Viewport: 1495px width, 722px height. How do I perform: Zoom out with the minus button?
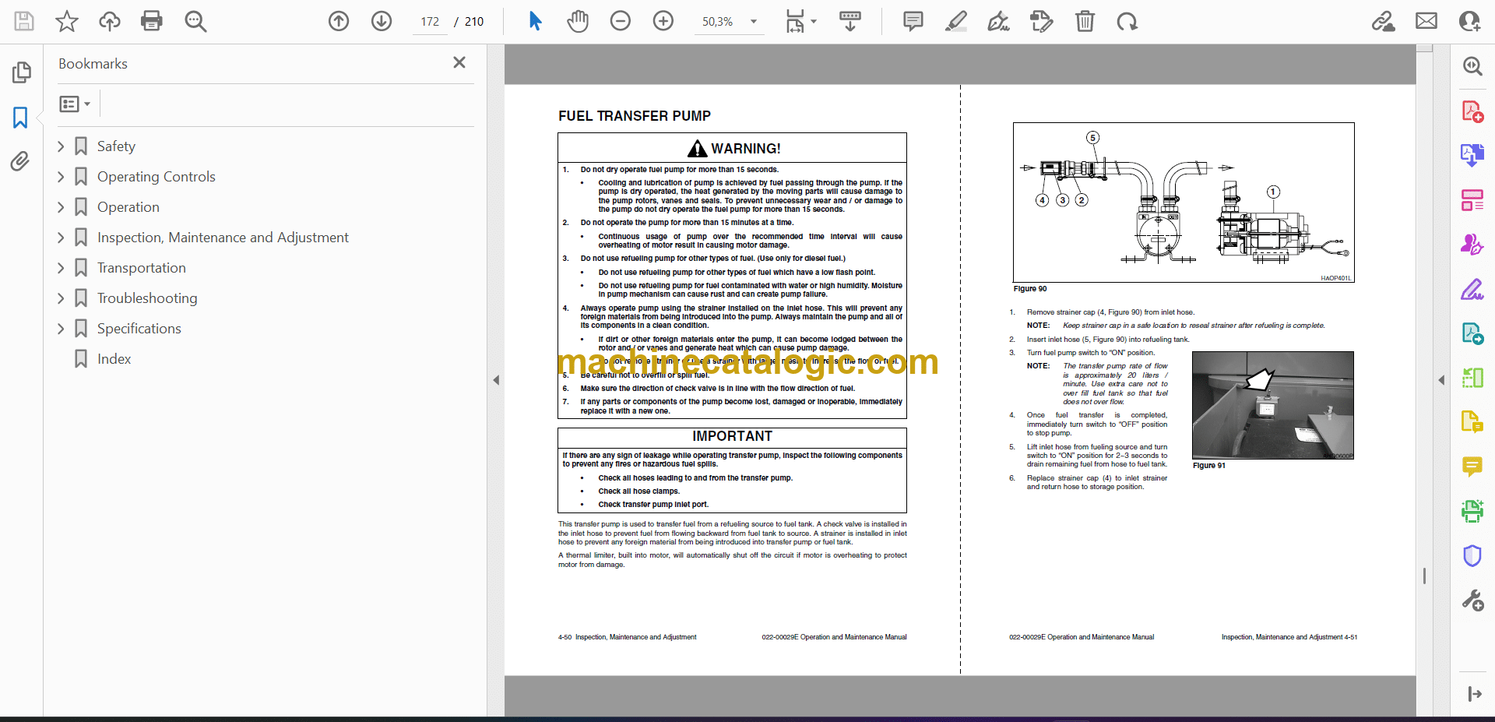[x=621, y=21]
